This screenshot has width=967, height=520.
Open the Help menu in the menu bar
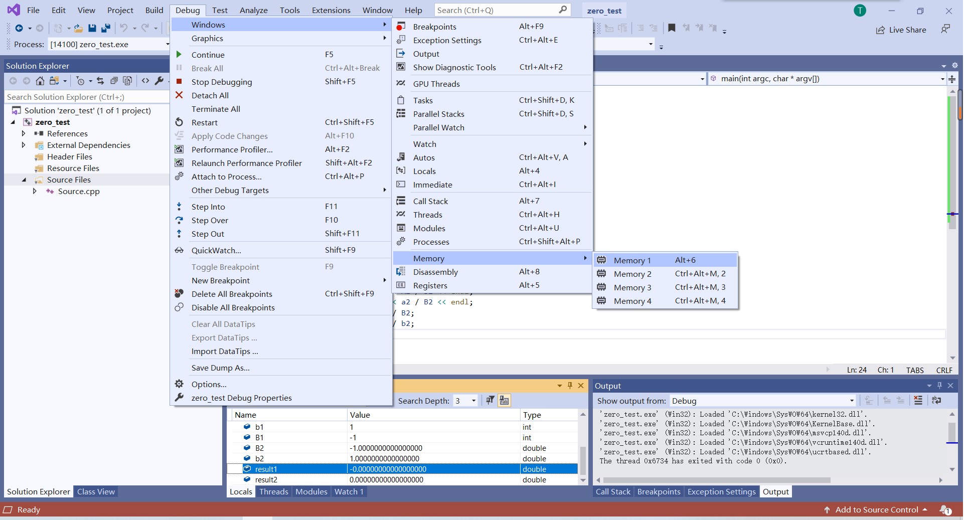[x=413, y=10]
